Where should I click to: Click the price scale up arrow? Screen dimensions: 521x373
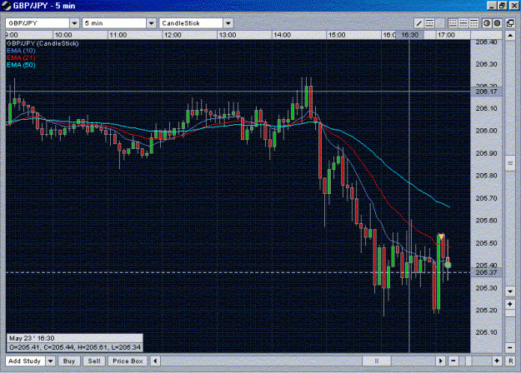tap(510, 35)
